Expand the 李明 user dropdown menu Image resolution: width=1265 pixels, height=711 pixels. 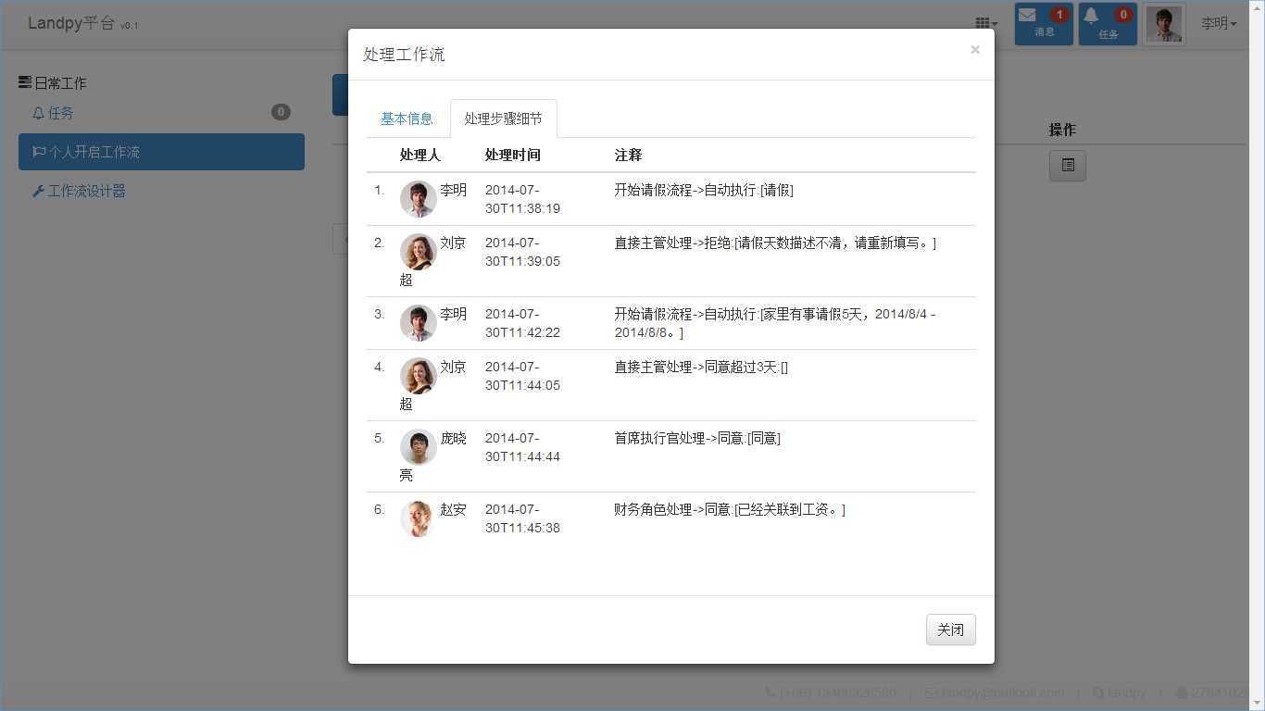[x=1219, y=24]
